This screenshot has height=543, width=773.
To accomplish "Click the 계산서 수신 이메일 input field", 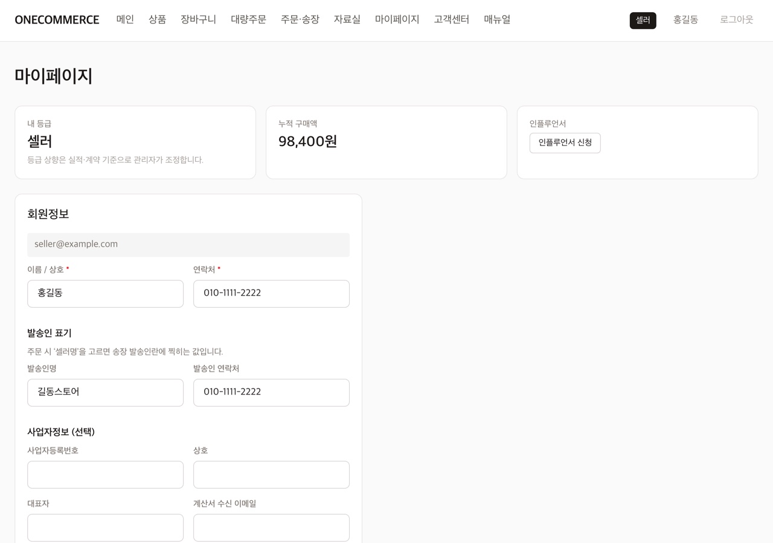I will pos(271,528).
